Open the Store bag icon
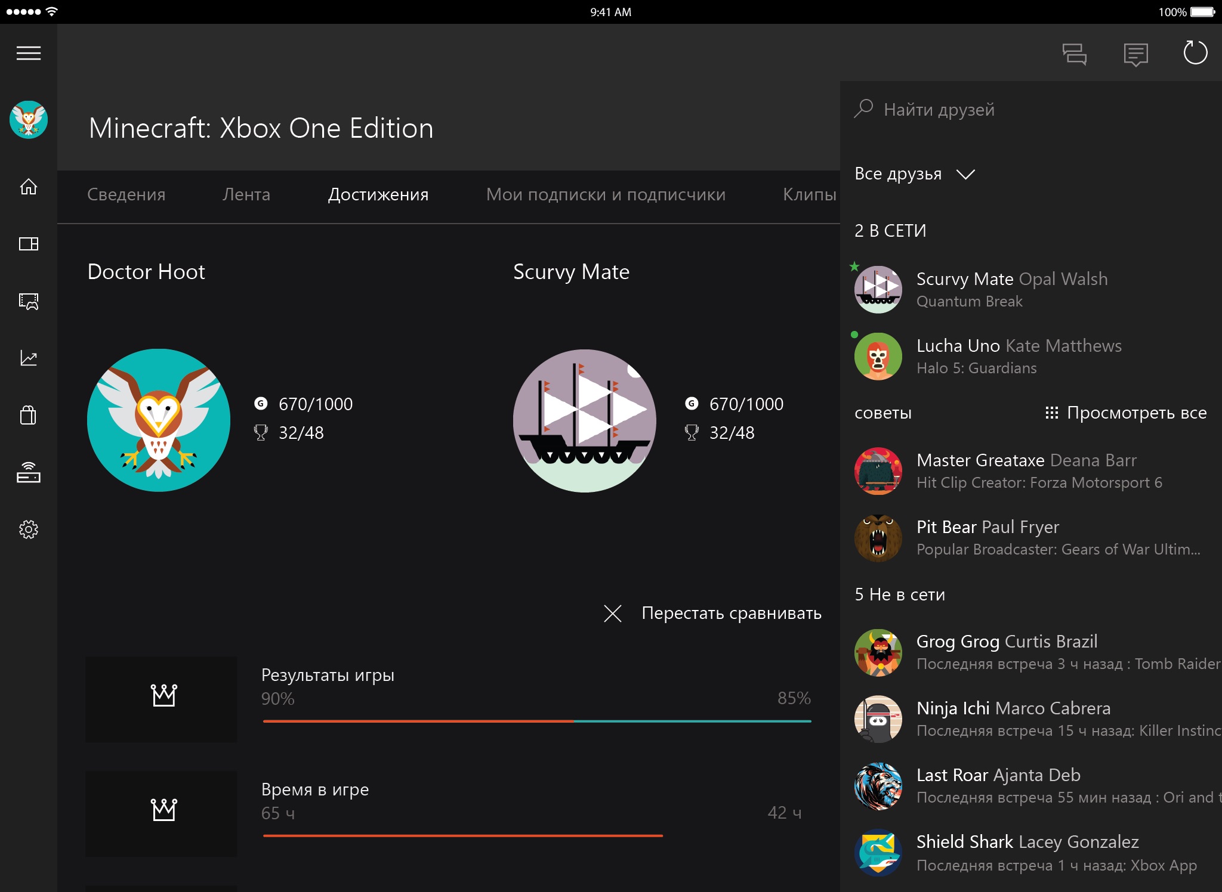Viewport: 1222px width, 892px height. click(28, 414)
